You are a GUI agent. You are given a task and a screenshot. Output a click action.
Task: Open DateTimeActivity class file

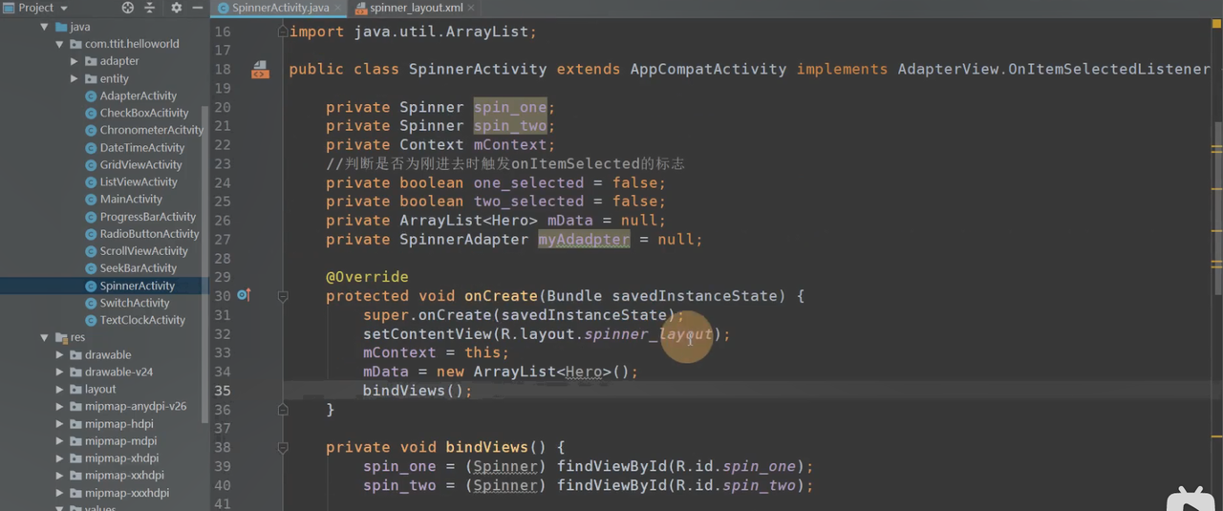[x=142, y=147]
